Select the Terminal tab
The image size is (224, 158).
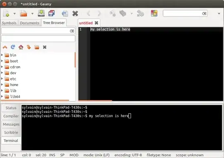click(11, 141)
